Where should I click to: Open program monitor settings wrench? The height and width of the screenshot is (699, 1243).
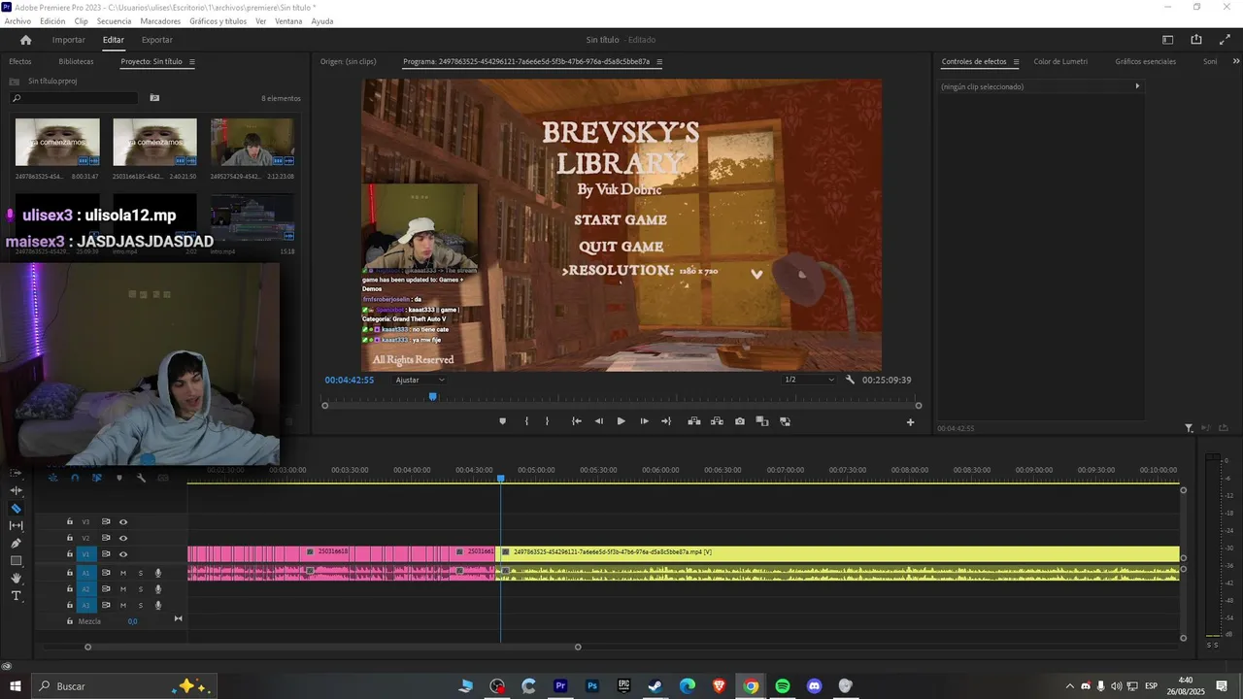[850, 380]
